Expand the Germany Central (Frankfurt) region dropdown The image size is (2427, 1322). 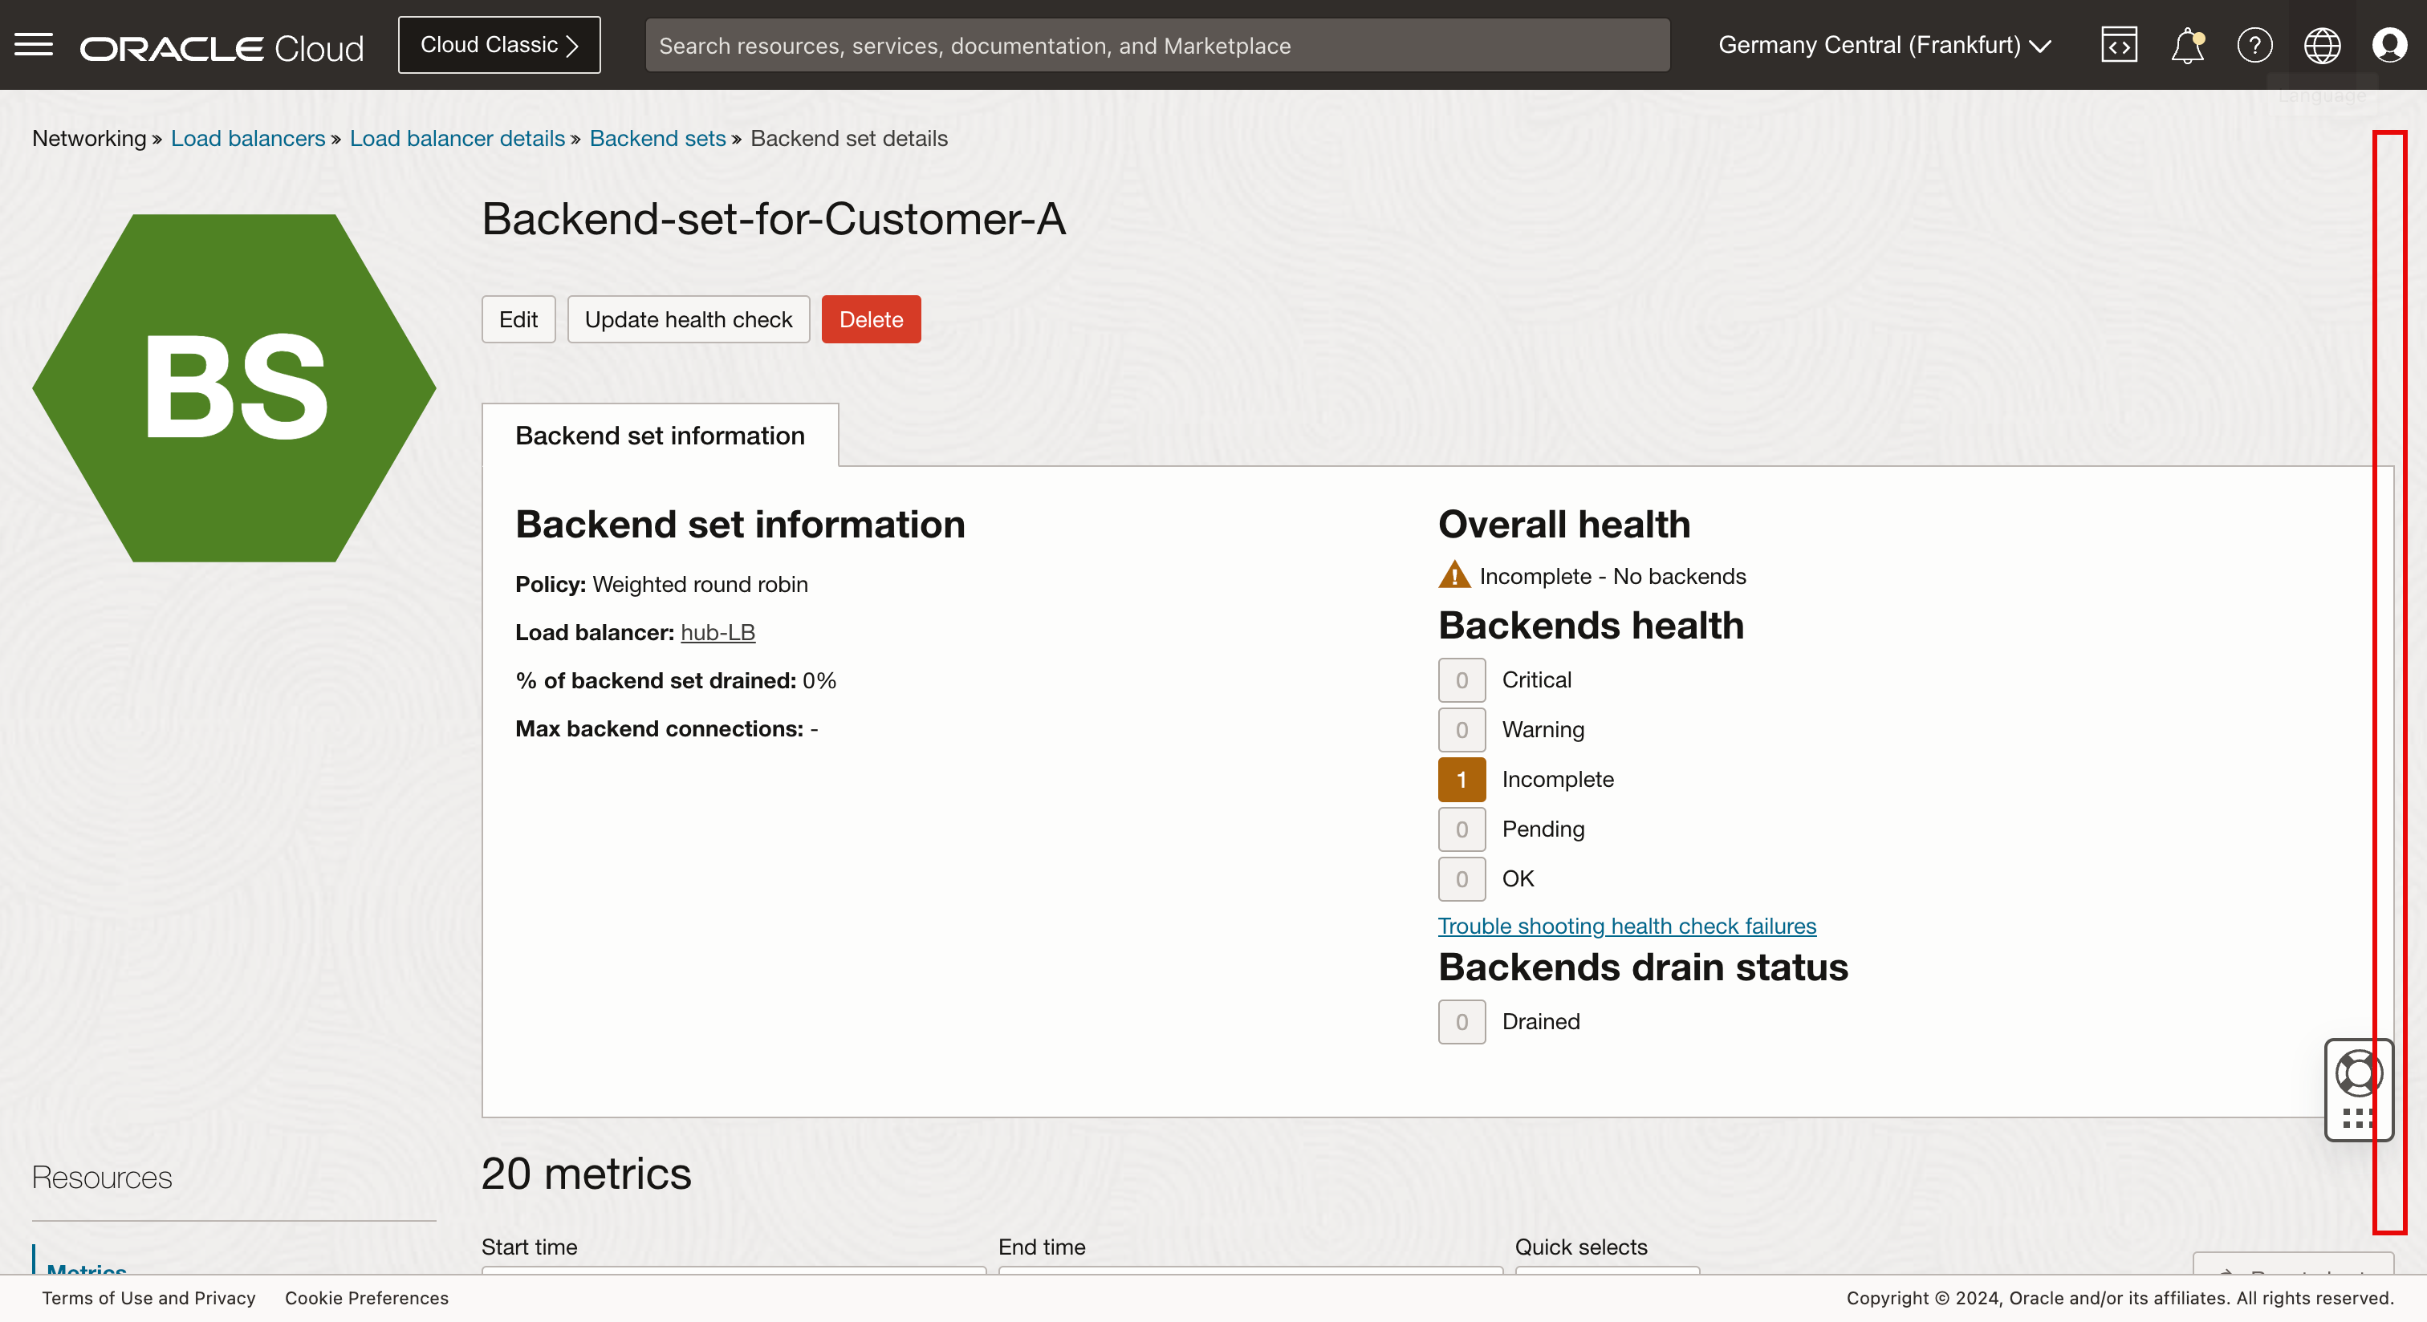[x=1884, y=44]
